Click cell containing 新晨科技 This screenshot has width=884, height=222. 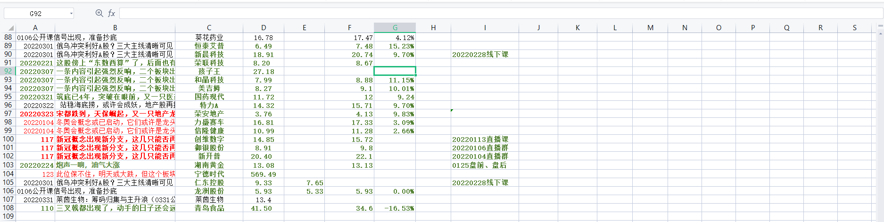click(x=209, y=54)
